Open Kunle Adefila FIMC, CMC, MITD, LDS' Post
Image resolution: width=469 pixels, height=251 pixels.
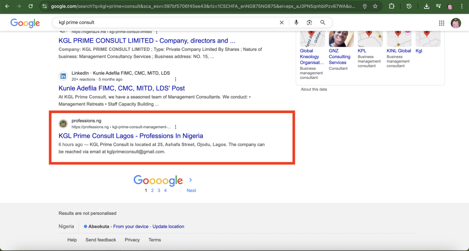122,88
